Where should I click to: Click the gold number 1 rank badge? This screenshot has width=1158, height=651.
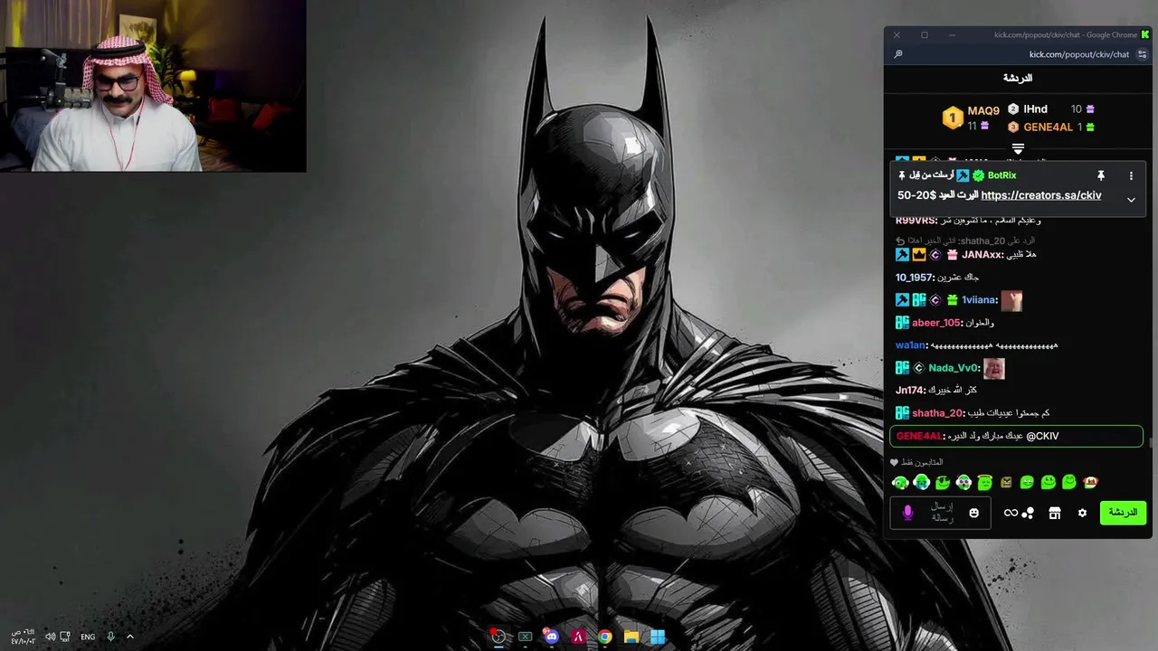click(952, 118)
